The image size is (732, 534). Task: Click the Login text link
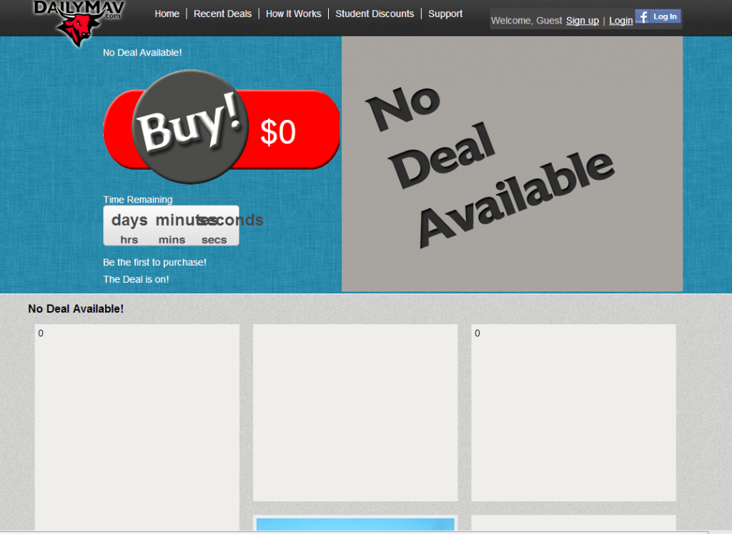(x=620, y=21)
